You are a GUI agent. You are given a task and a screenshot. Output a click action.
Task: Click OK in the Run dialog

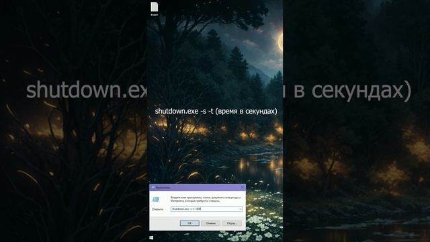189,223
